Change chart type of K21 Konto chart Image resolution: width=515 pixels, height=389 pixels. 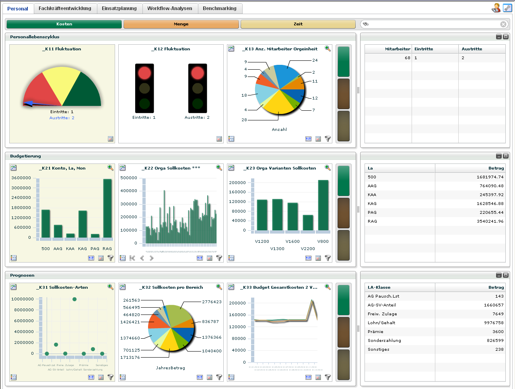[14, 168]
